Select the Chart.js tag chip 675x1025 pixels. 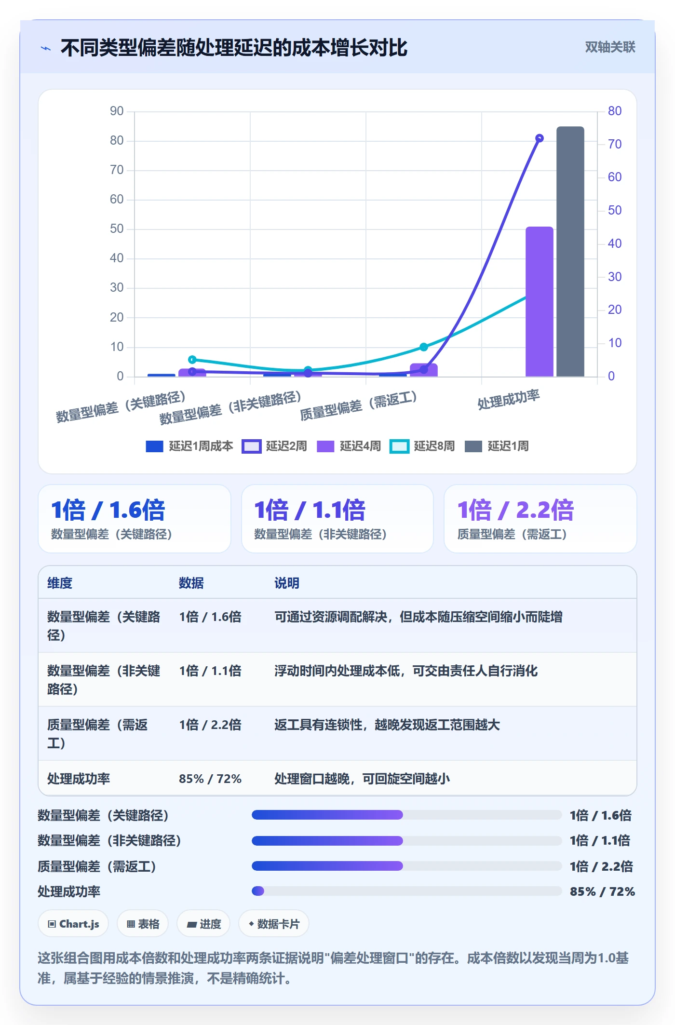pyautogui.click(x=73, y=924)
